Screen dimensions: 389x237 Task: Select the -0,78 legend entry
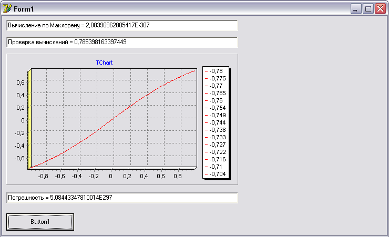tap(216, 71)
